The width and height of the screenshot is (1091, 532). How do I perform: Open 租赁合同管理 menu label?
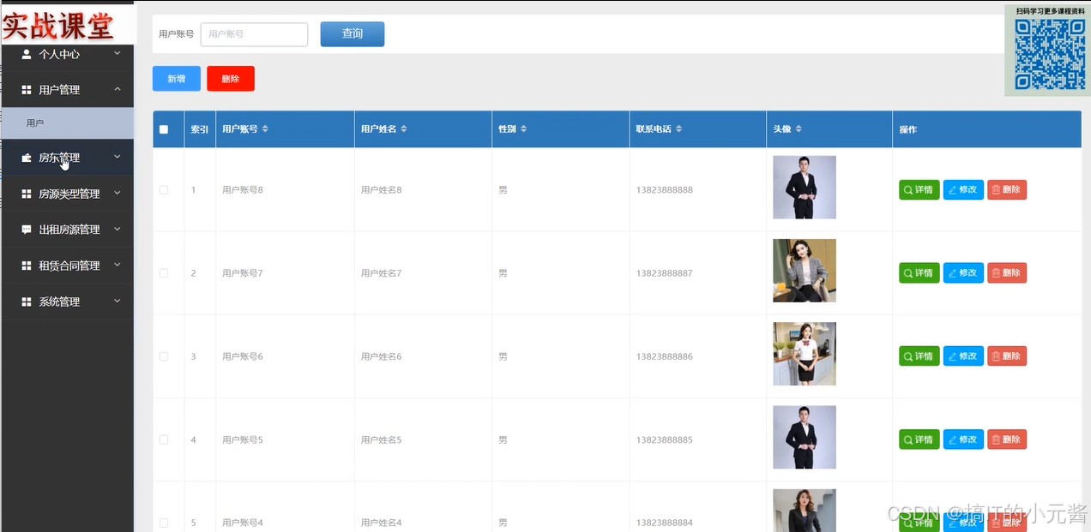(69, 266)
